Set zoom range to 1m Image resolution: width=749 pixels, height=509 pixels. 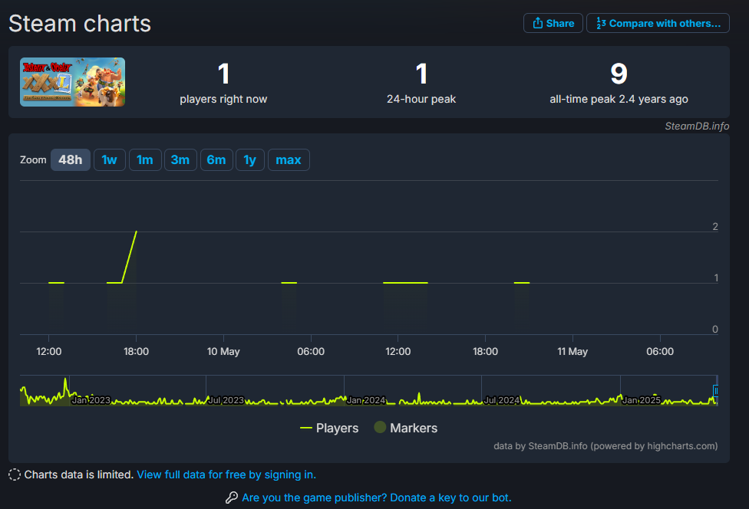click(x=145, y=159)
